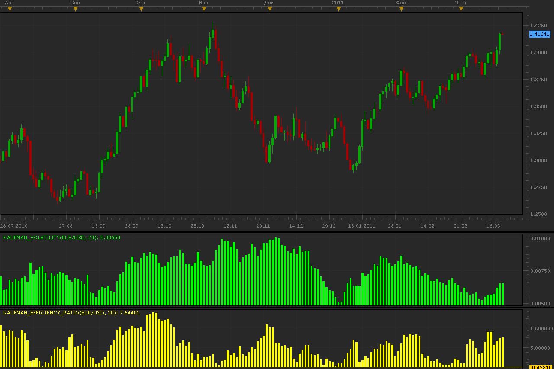Click the triangle marker under Ноя

204,9
